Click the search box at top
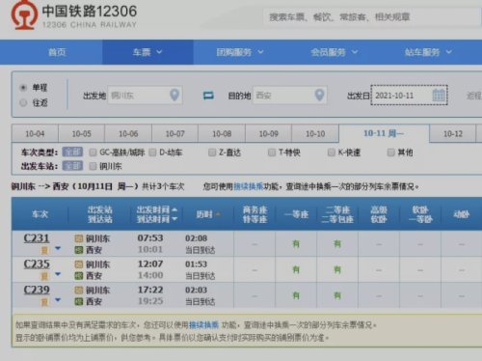Viewport: 482px width, 361px height. click(x=371, y=16)
